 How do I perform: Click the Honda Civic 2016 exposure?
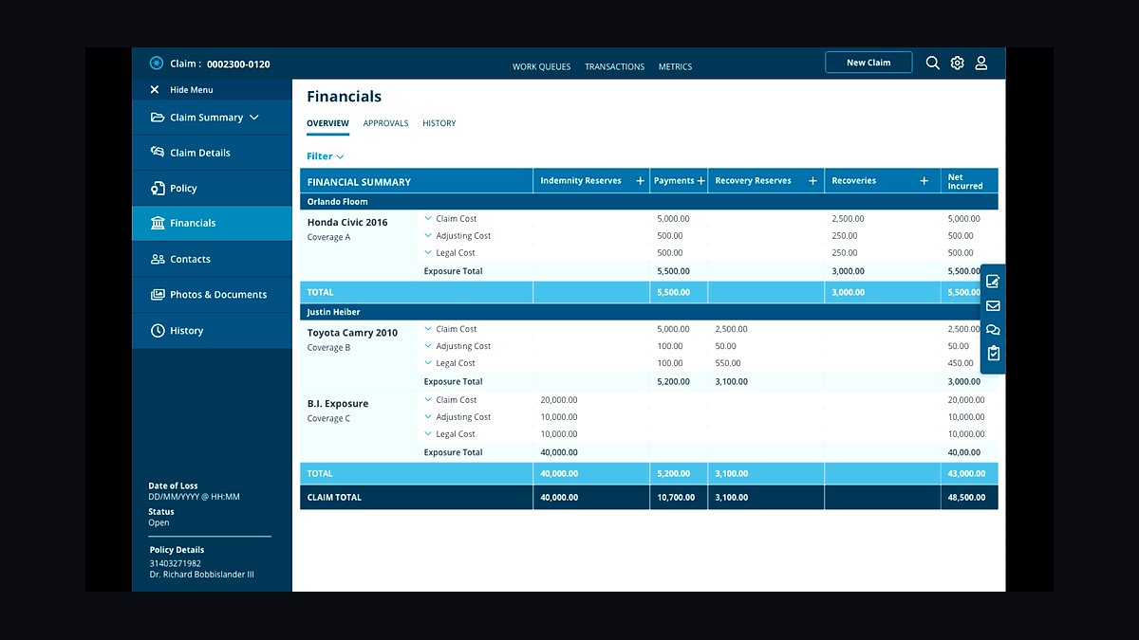(x=347, y=223)
